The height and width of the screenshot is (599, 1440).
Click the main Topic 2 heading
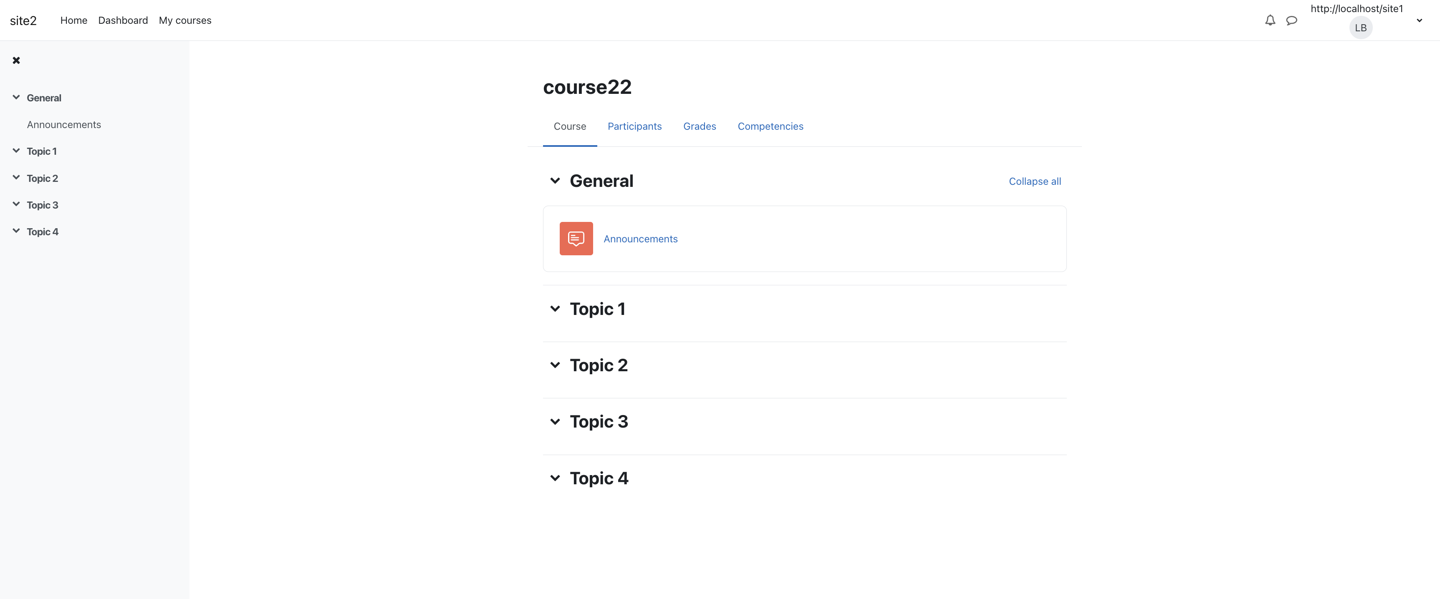point(599,365)
